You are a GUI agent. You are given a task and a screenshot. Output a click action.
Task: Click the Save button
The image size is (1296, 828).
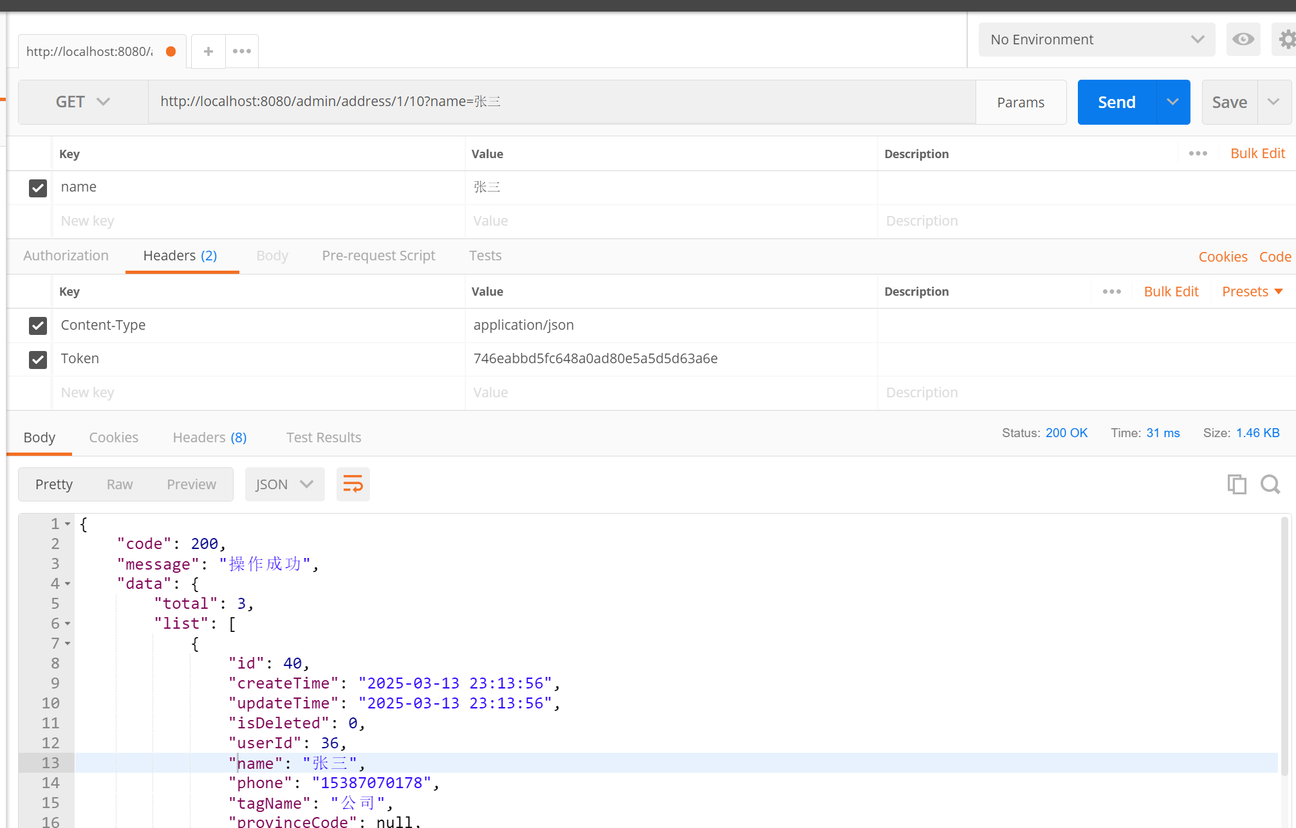click(x=1229, y=102)
